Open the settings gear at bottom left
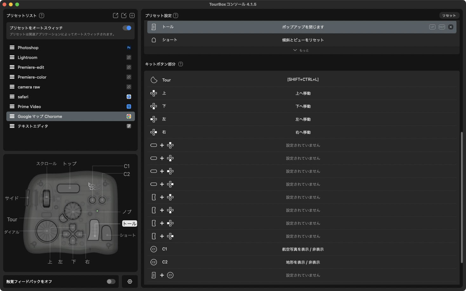 pyautogui.click(x=130, y=281)
